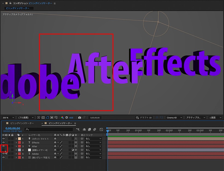
Task: Open the 200% magnification dropdown
Action: click(8, 117)
